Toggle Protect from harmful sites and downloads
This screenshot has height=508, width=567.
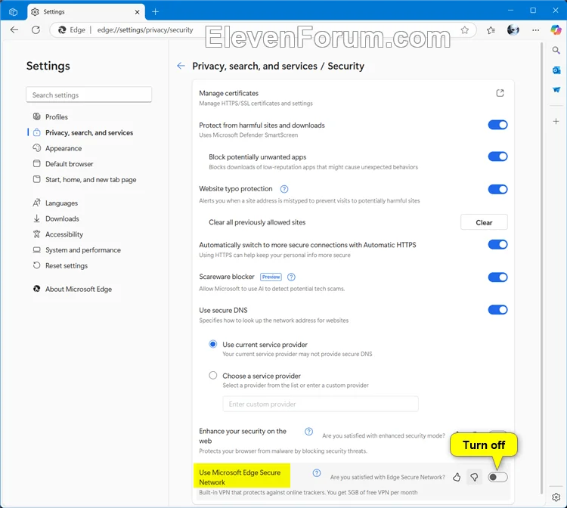coord(497,125)
